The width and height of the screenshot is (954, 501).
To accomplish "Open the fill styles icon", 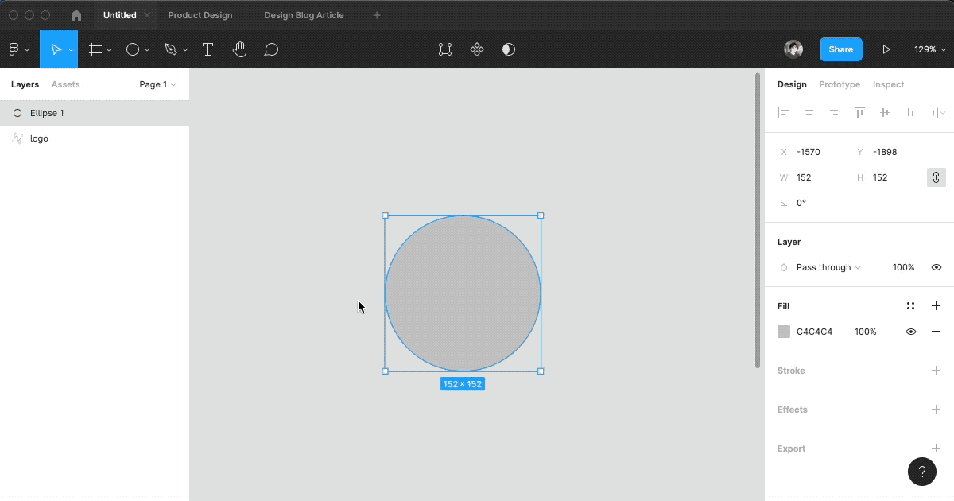I will tap(910, 306).
